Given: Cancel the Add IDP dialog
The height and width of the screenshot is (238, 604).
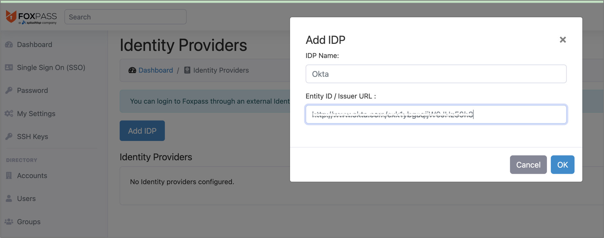Looking at the screenshot, I should 528,165.
